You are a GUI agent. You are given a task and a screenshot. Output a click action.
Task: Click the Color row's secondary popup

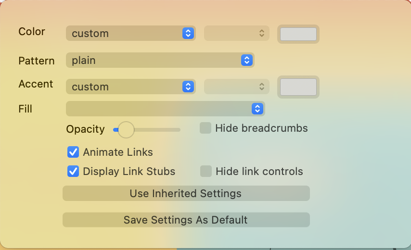pos(236,33)
